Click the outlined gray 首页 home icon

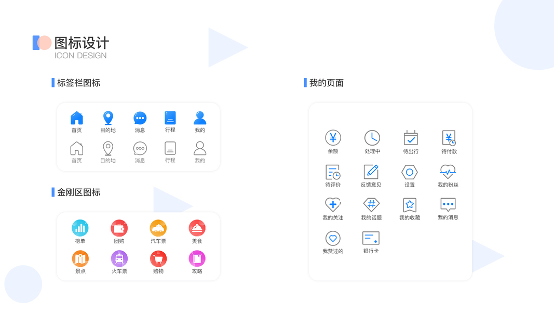(x=77, y=148)
